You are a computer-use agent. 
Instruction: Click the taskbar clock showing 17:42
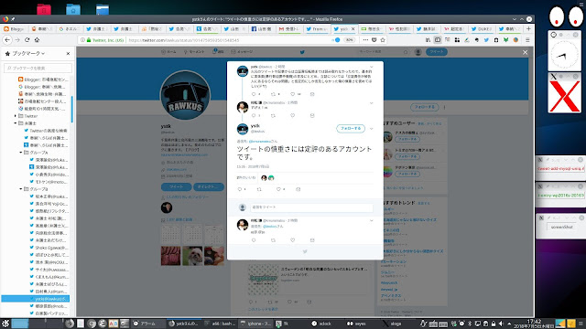click(x=534, y=324)
